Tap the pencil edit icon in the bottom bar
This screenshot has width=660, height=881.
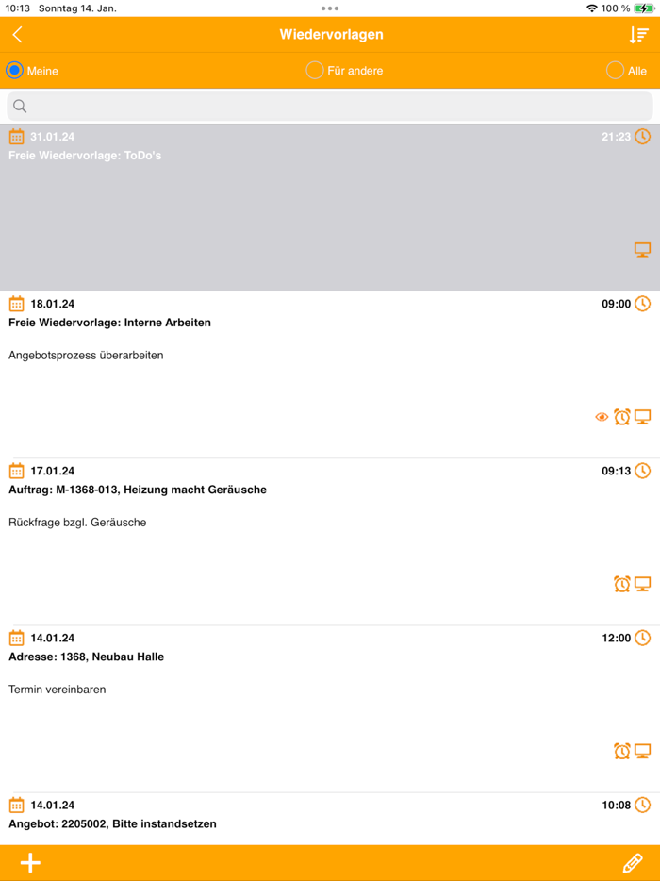(633, 862)
